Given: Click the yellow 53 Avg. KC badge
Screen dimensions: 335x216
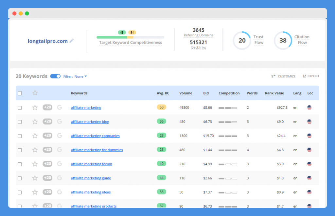Looking at the screenshot, I should tap(162, 107).
